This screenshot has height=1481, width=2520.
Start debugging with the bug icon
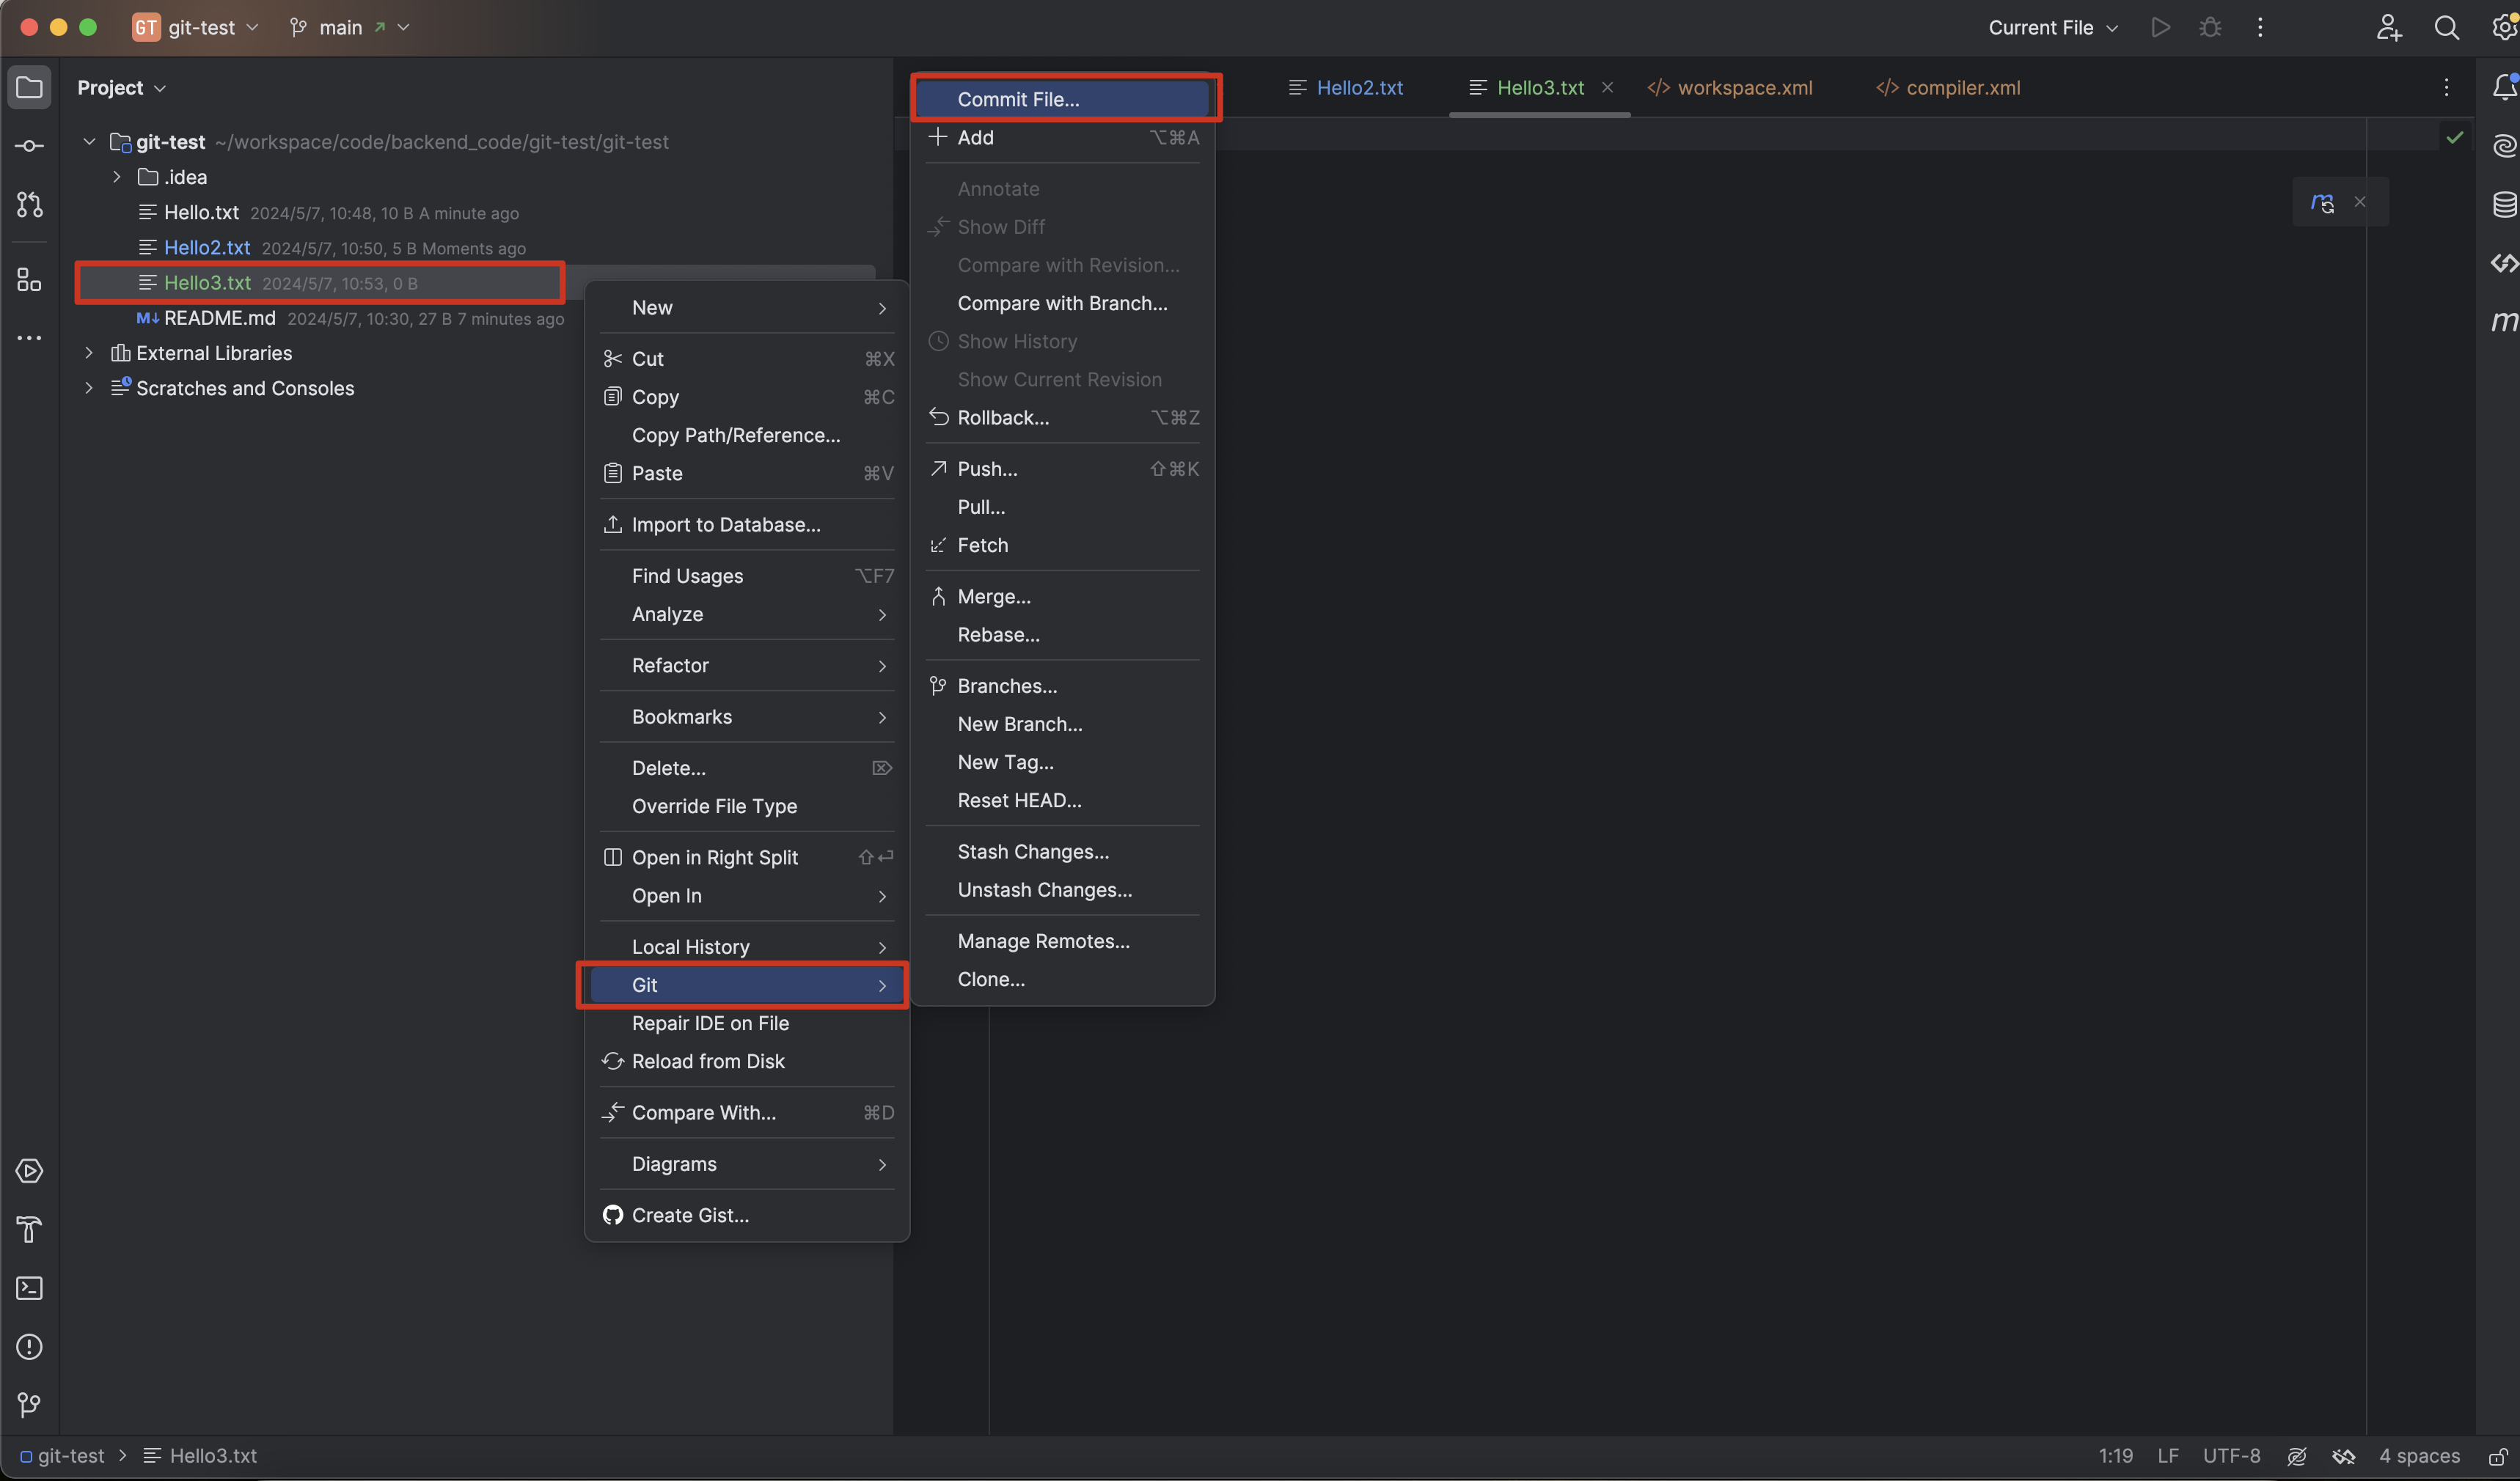point(2210,27)
